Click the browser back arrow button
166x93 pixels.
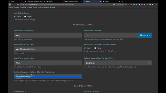10,4
